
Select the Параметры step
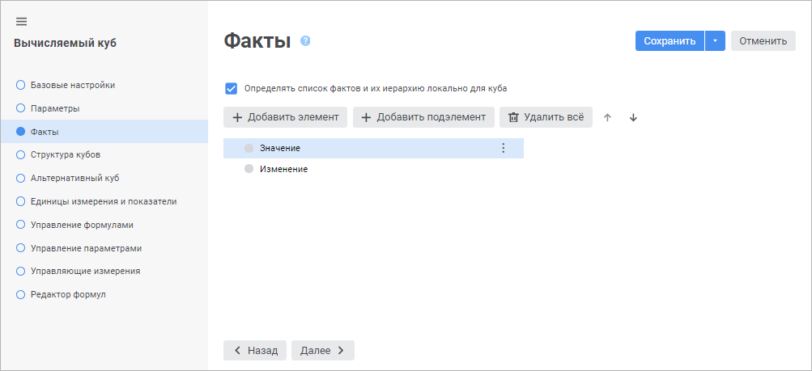tap(54, 108)
